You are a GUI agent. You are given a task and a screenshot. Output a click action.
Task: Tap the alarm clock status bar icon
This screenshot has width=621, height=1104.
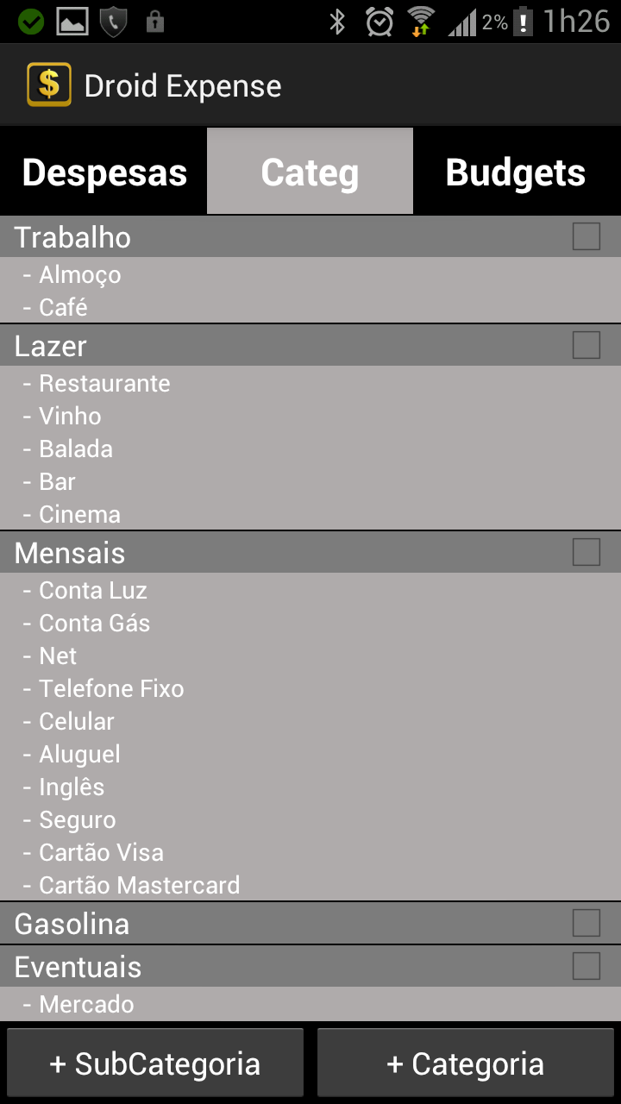point(379,22)
